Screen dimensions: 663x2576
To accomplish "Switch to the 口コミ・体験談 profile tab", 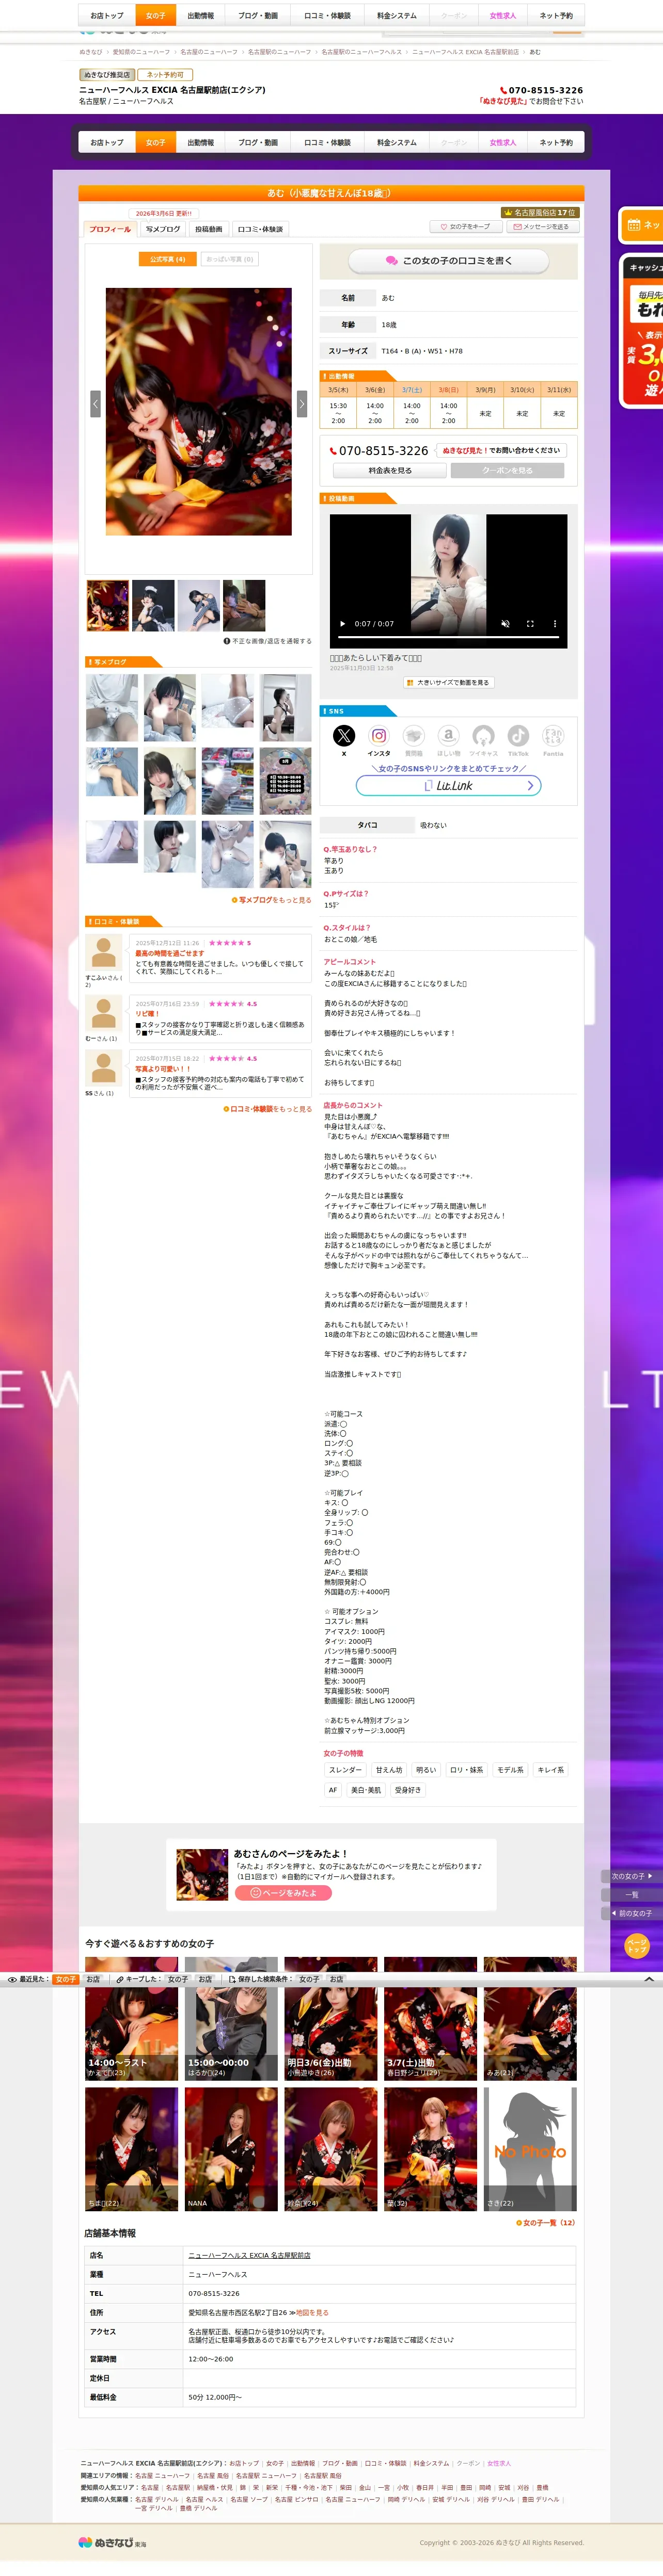I will coord(260,229).
